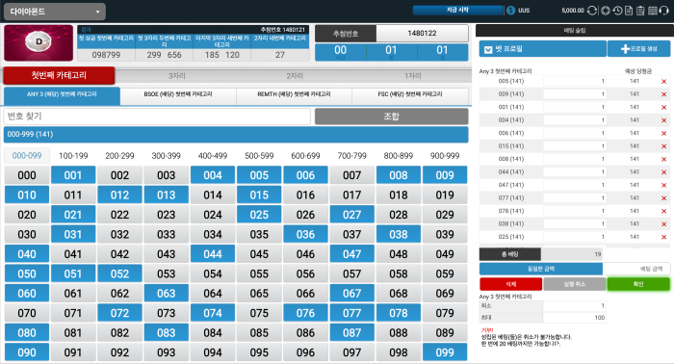Click the 최대 amount field
674x364 pixels.
click(x=575, y=318)
